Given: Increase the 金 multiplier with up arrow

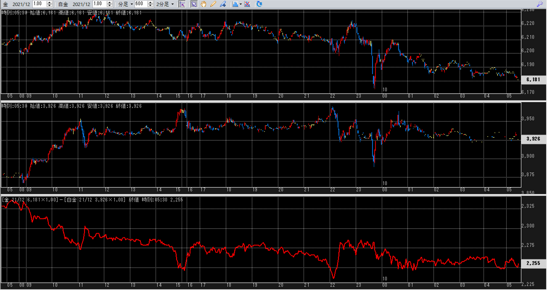Looking at the screenshot, I should pos(50,3).
